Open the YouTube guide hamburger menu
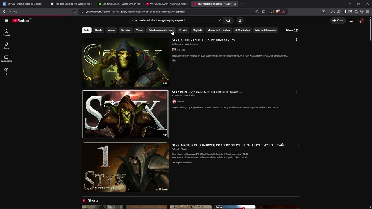The width and height of the screenshot is (372, 209). click(6, 20)
